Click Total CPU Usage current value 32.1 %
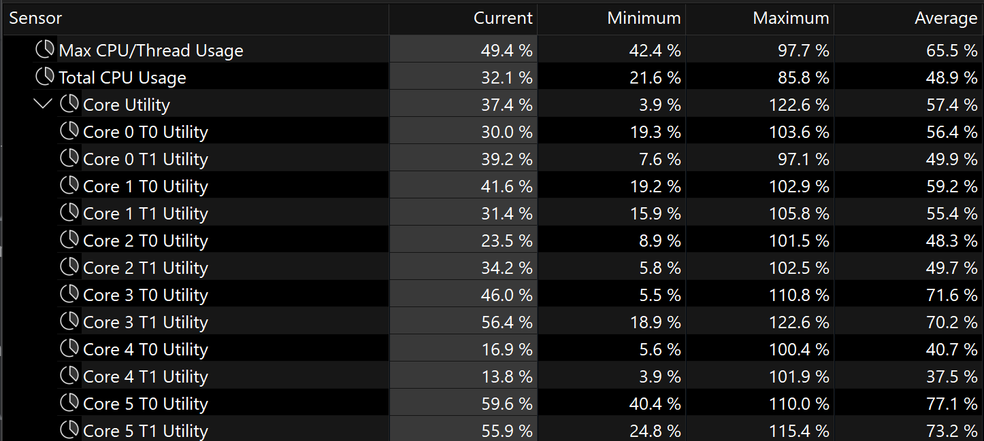 click(506, 77)
